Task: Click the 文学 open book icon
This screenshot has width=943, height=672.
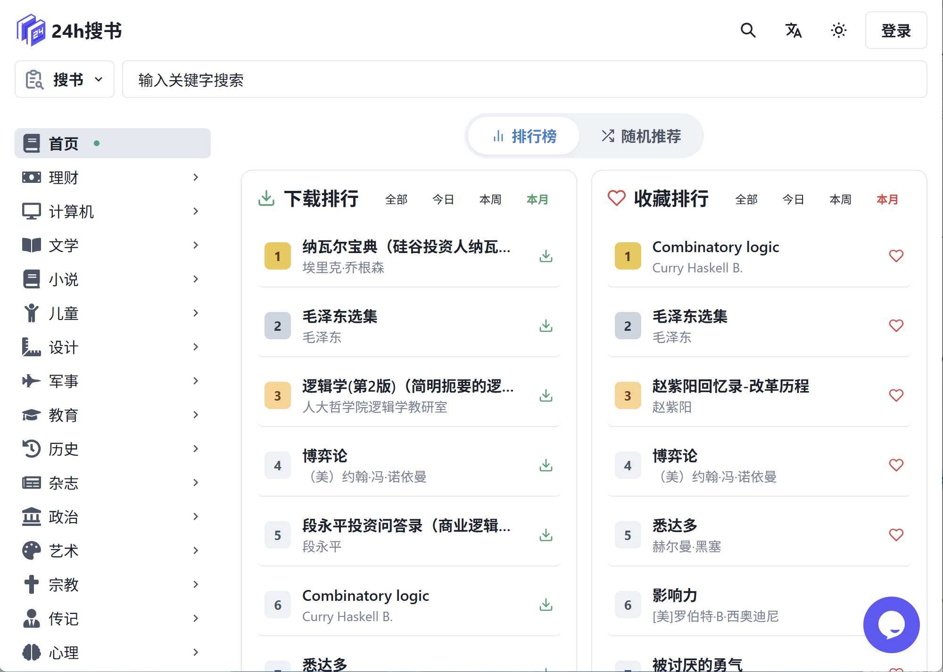Action: coord(32,245)
